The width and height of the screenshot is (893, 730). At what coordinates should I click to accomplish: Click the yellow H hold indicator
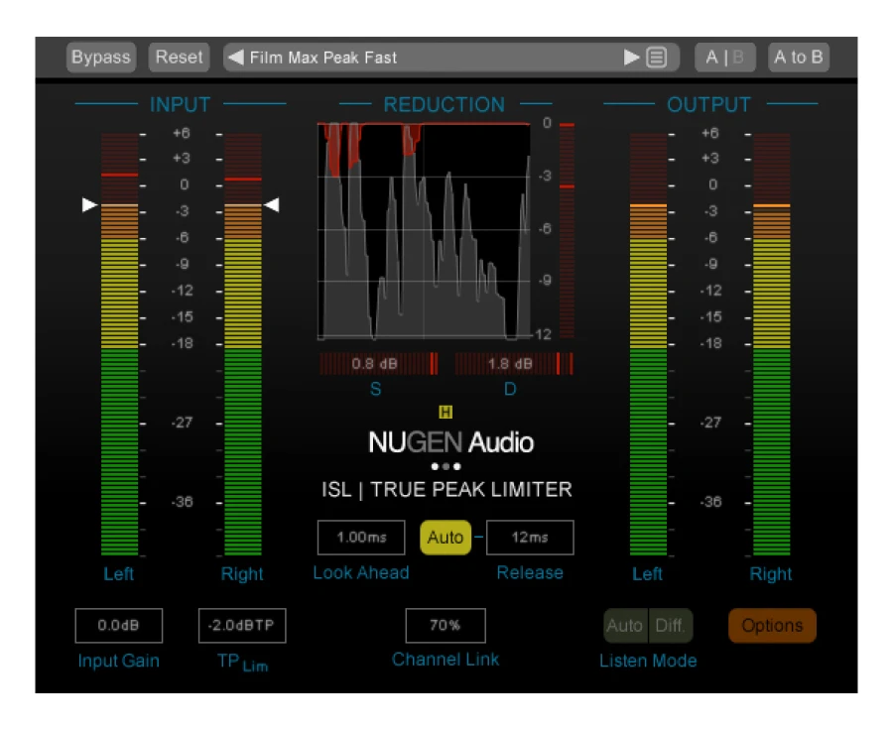(x=446, y=413)
